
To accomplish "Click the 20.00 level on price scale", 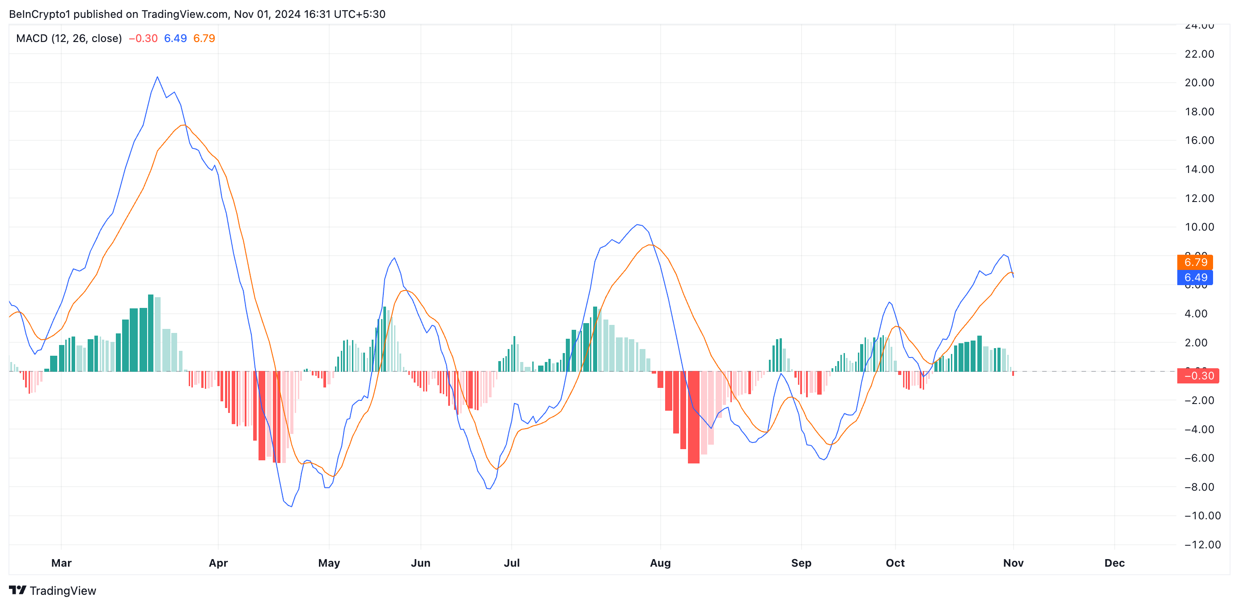I will [1199, 83].
